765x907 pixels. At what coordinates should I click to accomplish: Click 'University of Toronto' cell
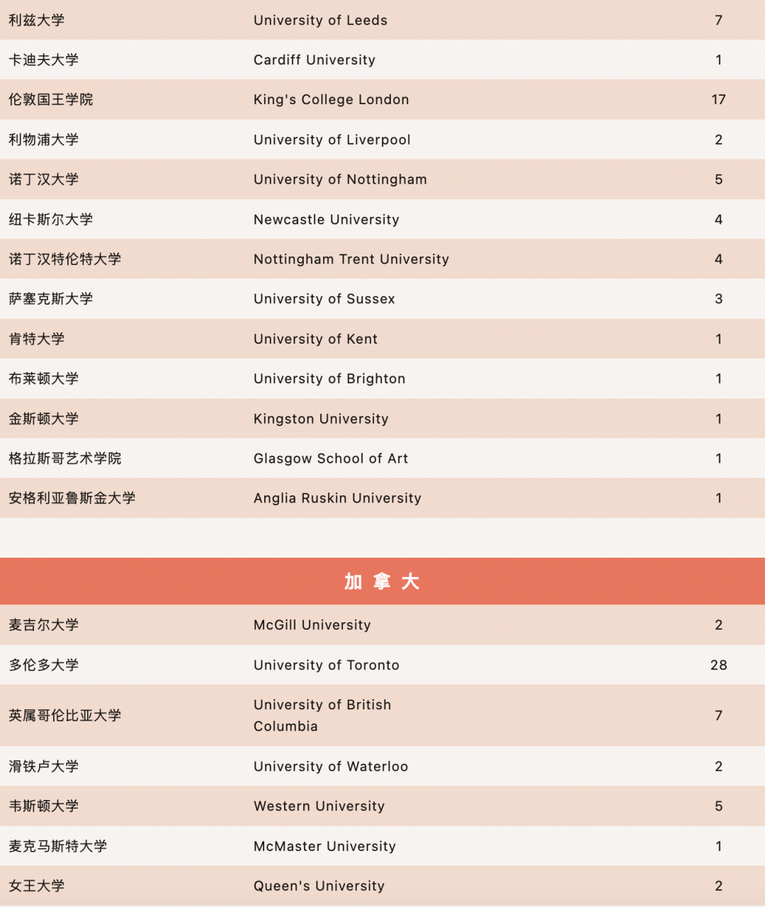(x=327, y=665)
